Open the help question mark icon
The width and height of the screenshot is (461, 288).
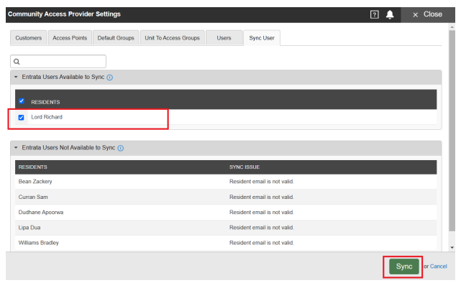(374, 14)
